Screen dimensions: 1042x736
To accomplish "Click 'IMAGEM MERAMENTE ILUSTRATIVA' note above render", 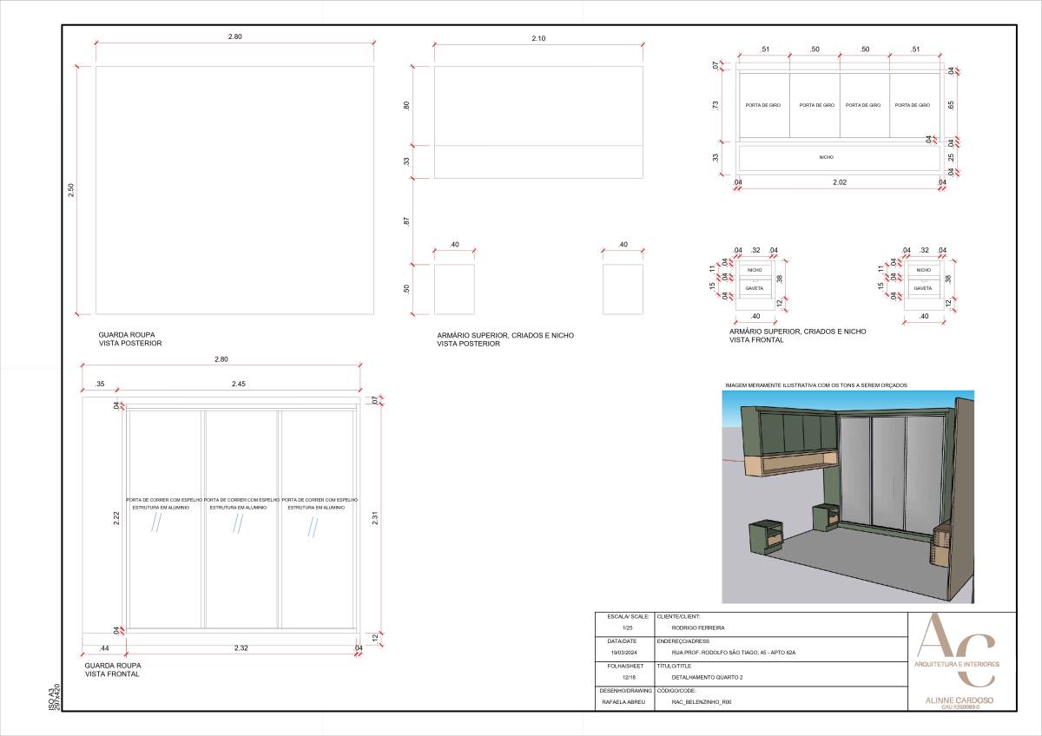I will pos(816,384).
